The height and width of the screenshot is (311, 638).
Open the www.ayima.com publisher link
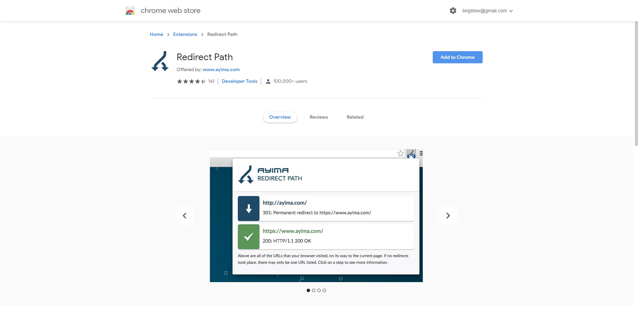point(221,69)
